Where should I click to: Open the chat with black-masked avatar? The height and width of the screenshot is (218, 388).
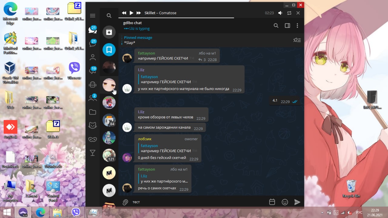pos(109,67)
